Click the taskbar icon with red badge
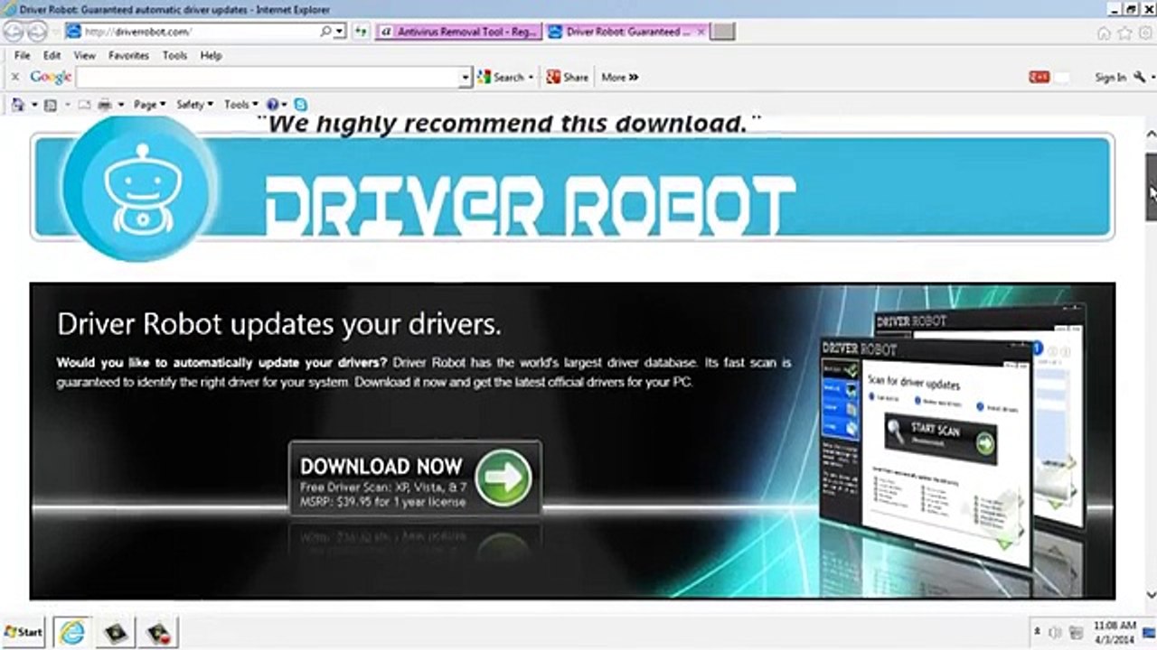1157x650 pixels. (x=160, y=632)
